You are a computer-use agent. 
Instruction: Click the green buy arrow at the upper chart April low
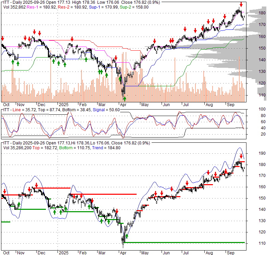point(125,99)
